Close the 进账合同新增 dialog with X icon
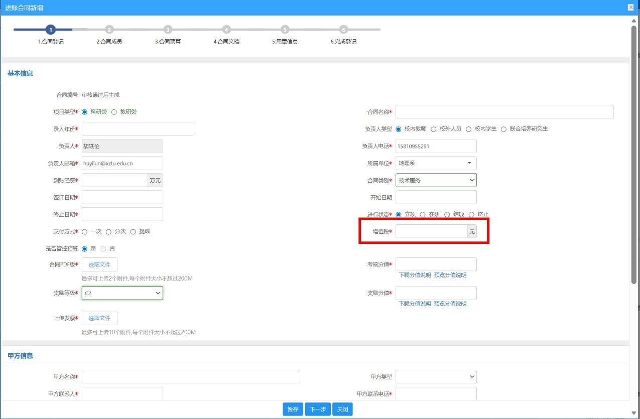Image resolution: width=640 pixels, height=419 pixels. coord(630,7)
